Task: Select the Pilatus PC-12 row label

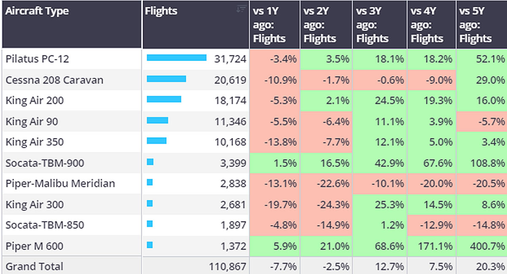Action: [37, 59]
